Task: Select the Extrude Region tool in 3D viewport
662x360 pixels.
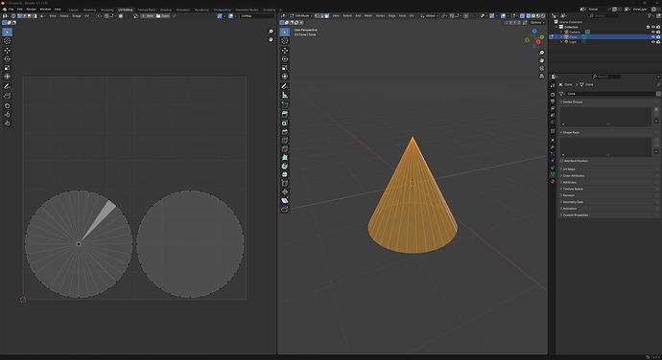Action: pos(285,114)
